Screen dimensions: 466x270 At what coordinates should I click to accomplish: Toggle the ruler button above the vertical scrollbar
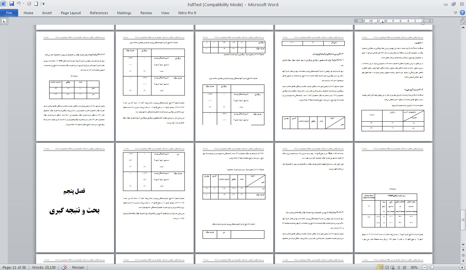[x=463, y=21]
